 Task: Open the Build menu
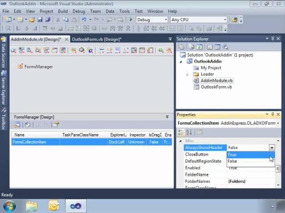click(63, 12)
